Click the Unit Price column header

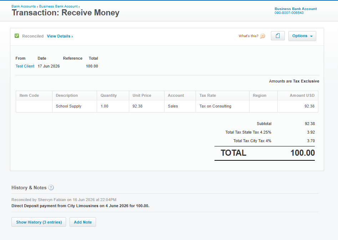tap(147, 95)
